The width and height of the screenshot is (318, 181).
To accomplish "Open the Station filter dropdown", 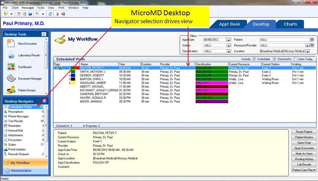I will click(x=229, y=45).
